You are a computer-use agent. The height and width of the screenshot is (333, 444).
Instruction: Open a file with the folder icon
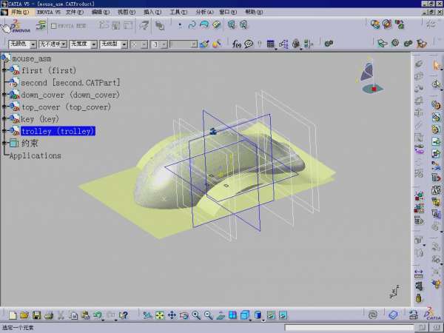click(24, 315)
